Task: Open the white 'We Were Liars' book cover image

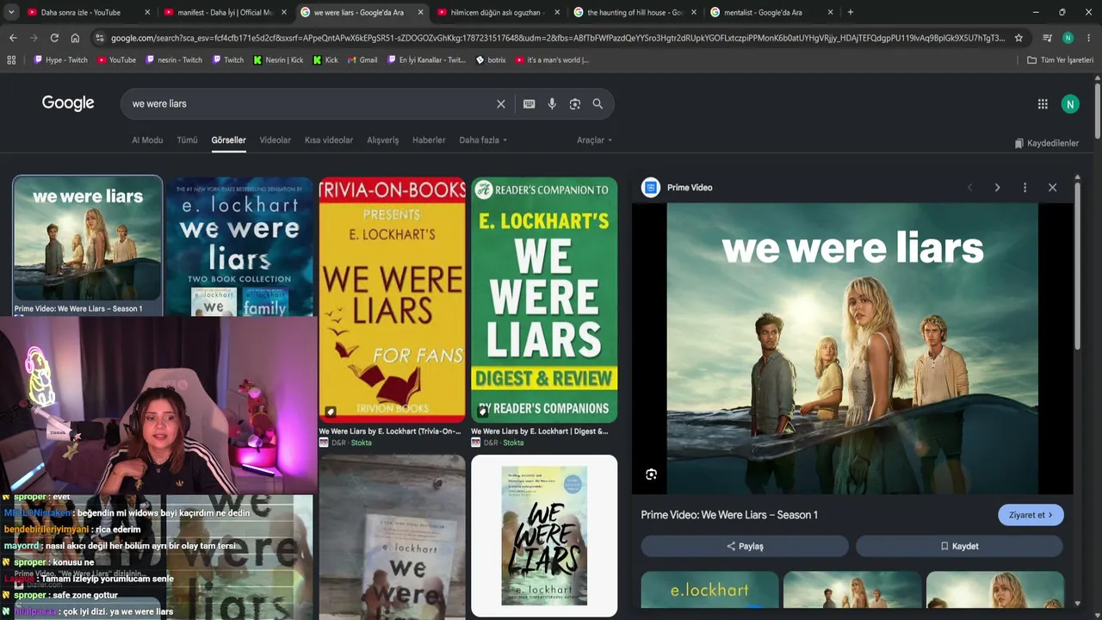Action: (x=544, y=536)
